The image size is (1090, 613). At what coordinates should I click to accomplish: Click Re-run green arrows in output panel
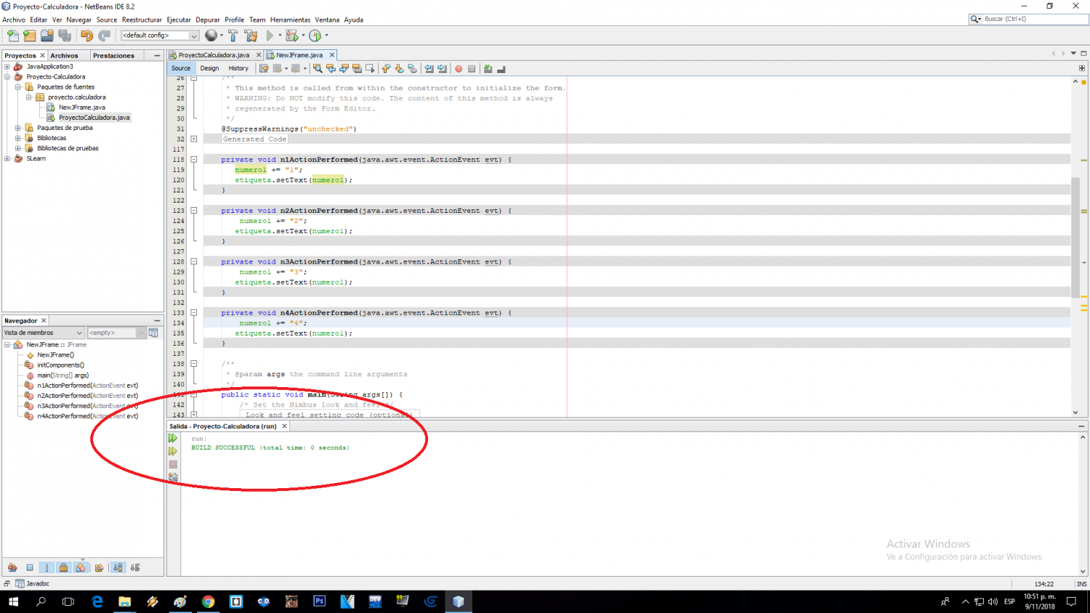[173, 438]
